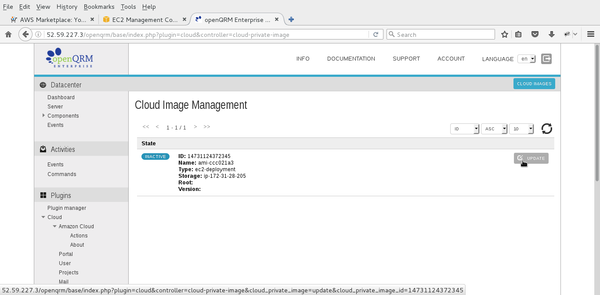This screenshot has height=295, width=600.
Task: Click the Firefox home icon
Action: coord(8,34)
